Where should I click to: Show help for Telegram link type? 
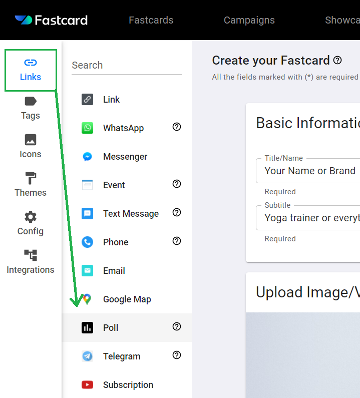click(x=177, y=355)
